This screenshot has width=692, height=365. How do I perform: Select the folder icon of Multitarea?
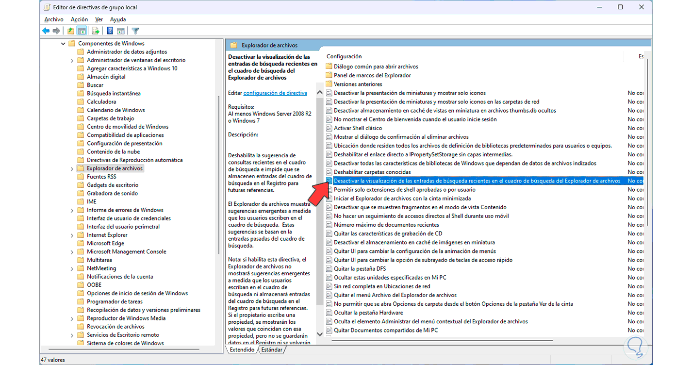point(81,260)
